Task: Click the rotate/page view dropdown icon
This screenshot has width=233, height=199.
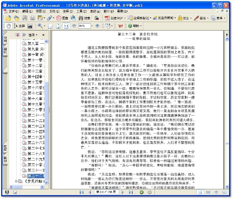Action: (108, 26)
